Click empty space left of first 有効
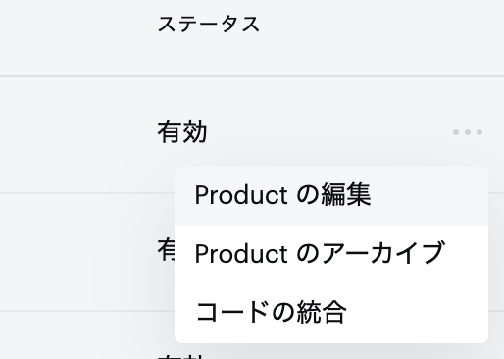 78,134
